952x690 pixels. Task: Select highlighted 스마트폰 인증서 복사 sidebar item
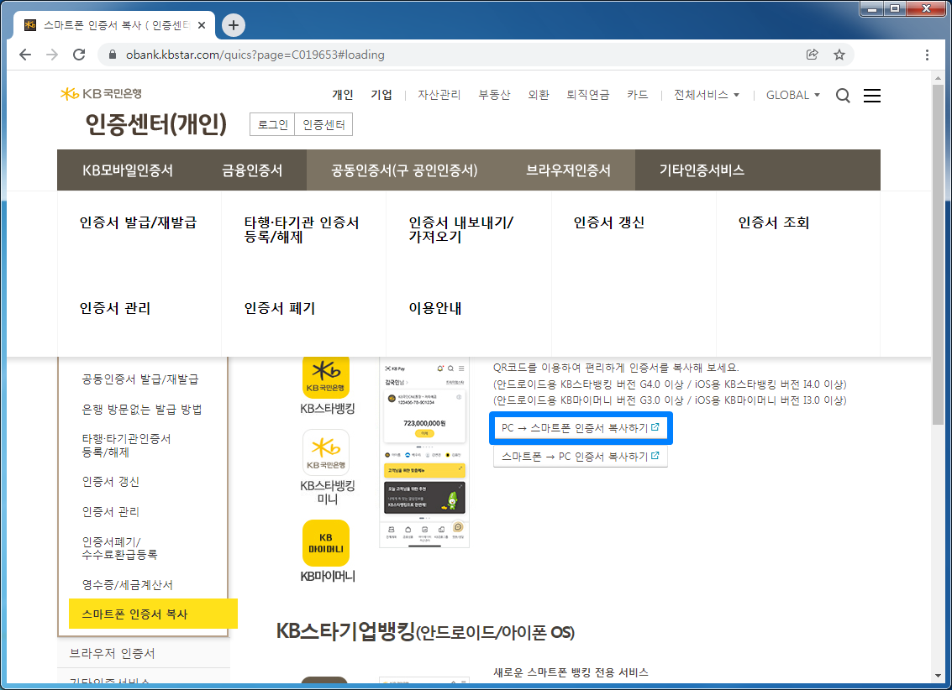[153, 614]
